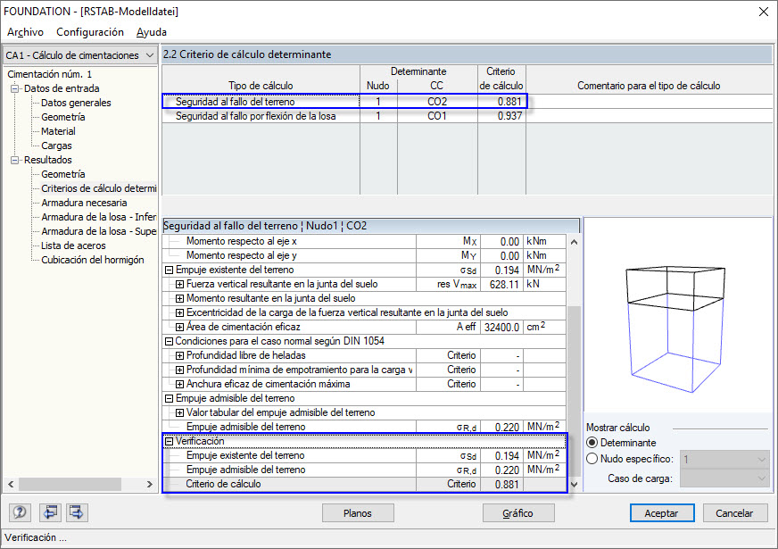The width and height of the screenshot is (778, 549).
Task: Click the navigator horizontal scrollbar thumb
Action: click(x=70, y=484)
